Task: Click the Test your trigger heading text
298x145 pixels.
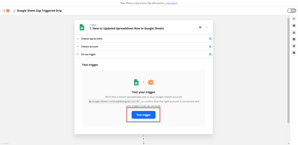Action: pyautogui.click(x=143, y=93)
